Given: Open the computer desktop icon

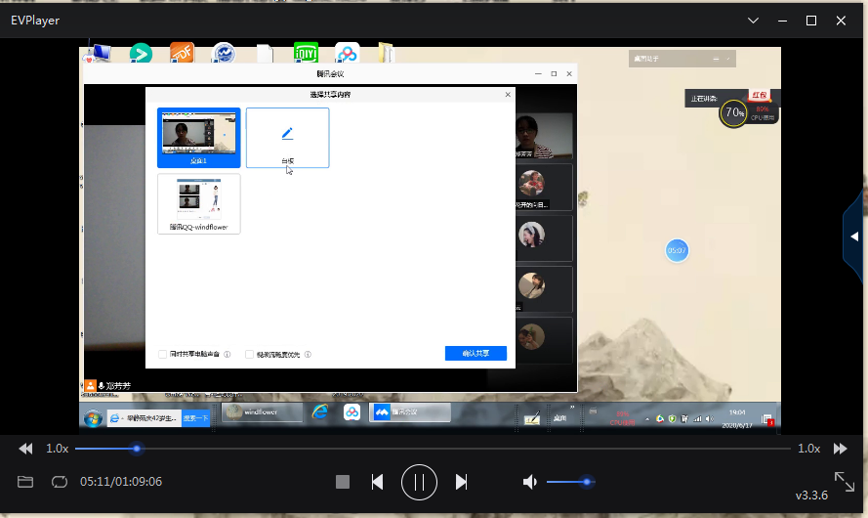Looking at the screenshot, I should (99, 54).
